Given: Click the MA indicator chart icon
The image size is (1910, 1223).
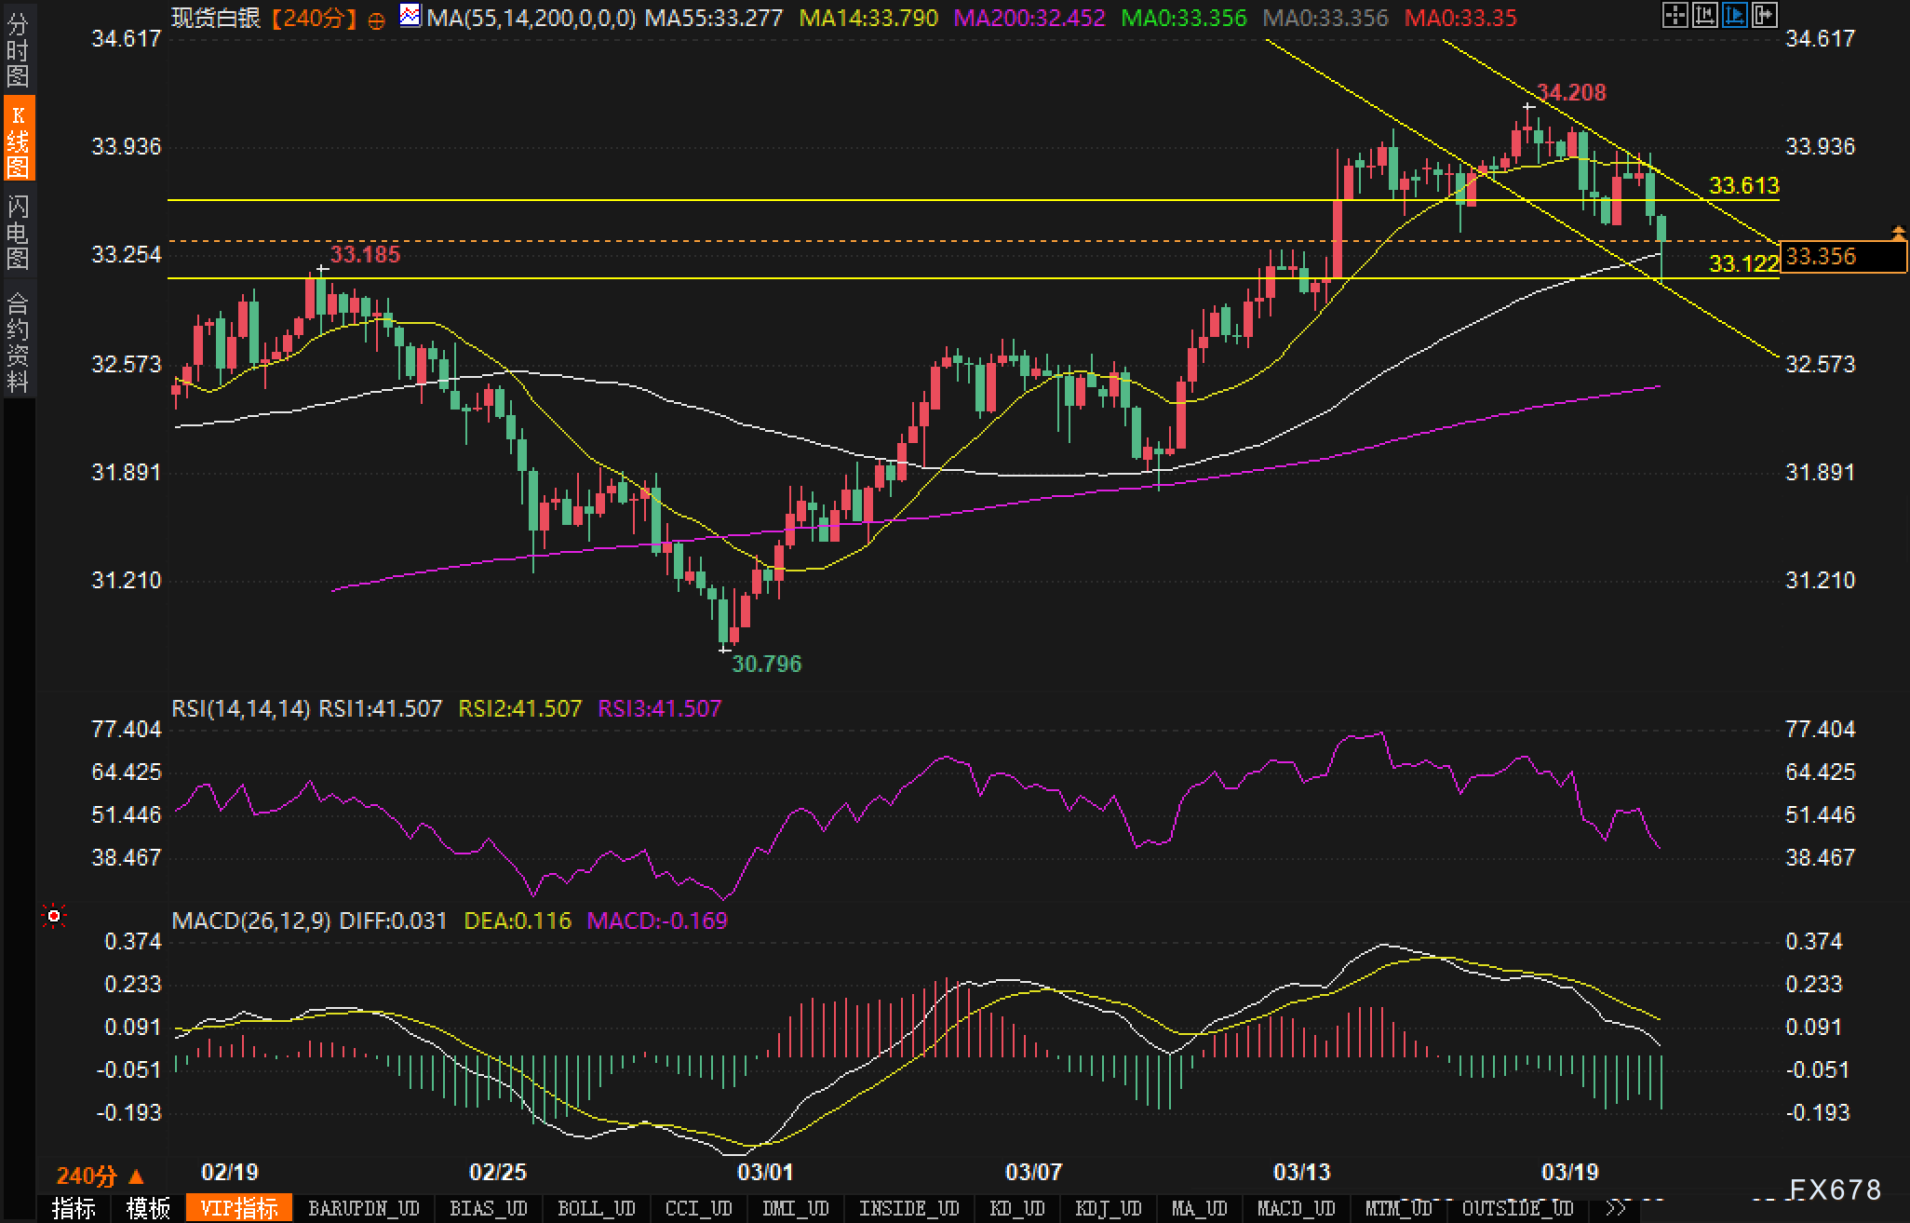Looking at the screenshot, I should click(x=410, y=16).
